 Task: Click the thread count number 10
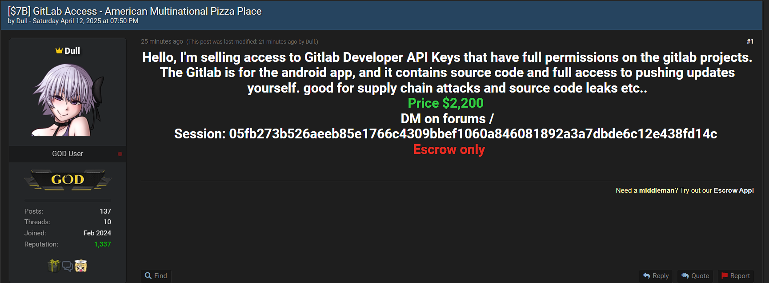click(x=107, y=222)
